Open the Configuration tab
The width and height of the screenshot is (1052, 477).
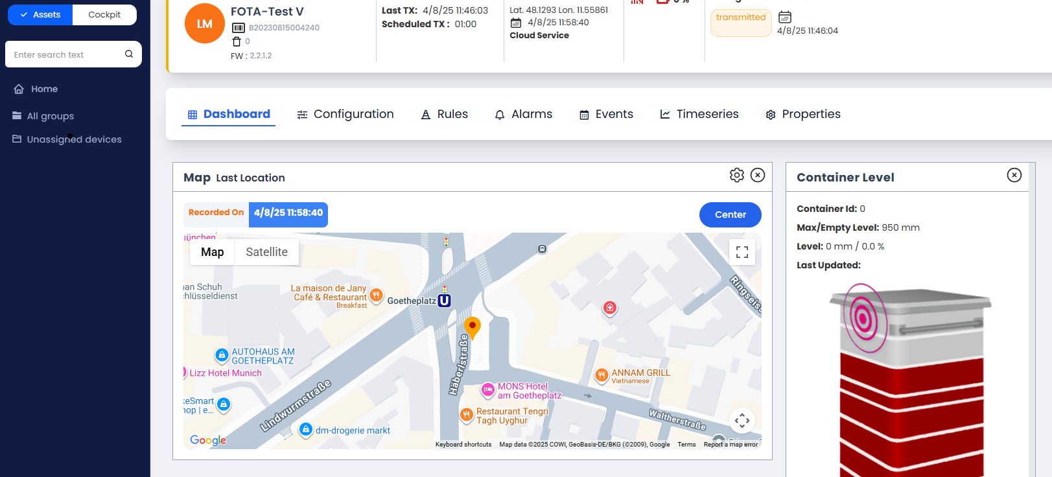click(x=345, y=114)
